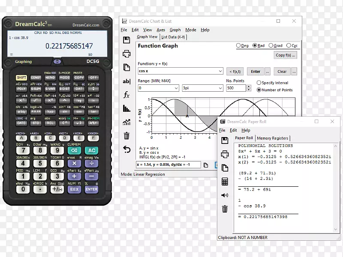Open the '...' options next to Enter button
This screenshot has width=343, height=257.
coord(268,72)
